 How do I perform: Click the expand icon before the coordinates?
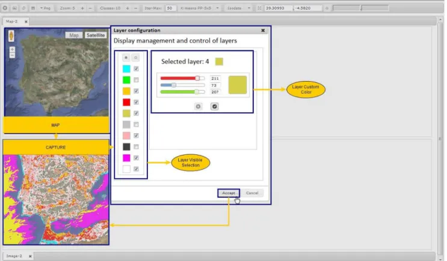[x=259, y=8]
